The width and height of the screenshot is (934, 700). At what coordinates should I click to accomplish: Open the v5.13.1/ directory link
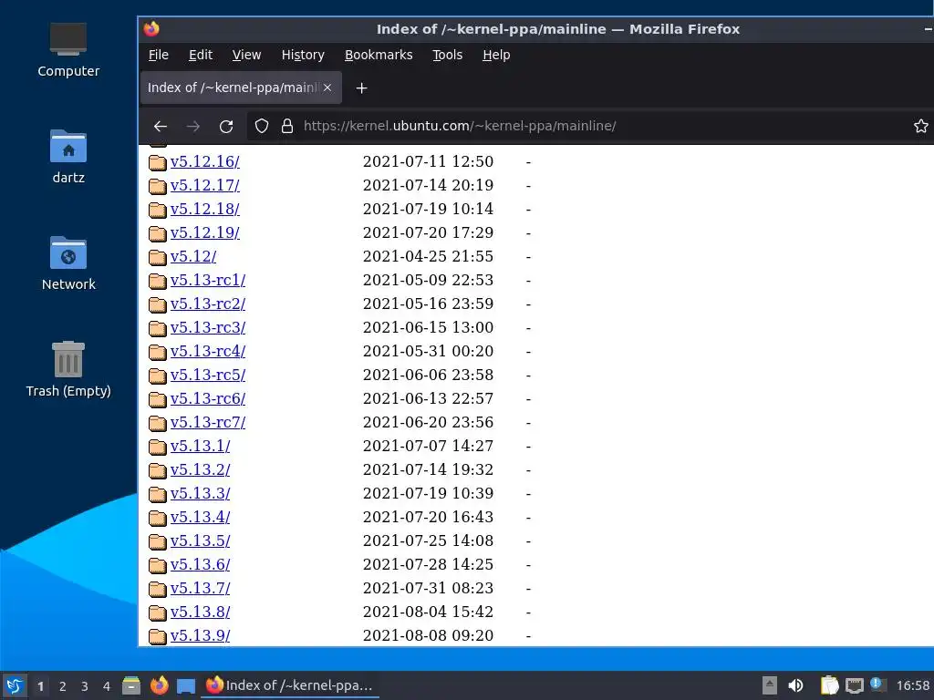pyautogui.click(x=200, y=446)
